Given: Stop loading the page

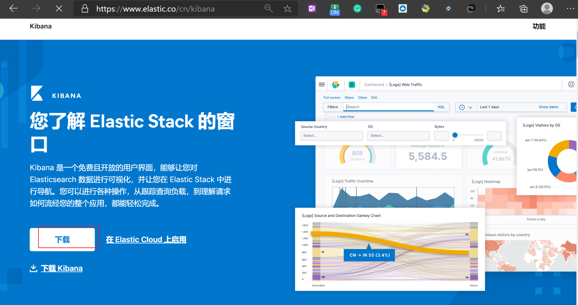Looking at the screenshot, I should click(x=59, y=8).
